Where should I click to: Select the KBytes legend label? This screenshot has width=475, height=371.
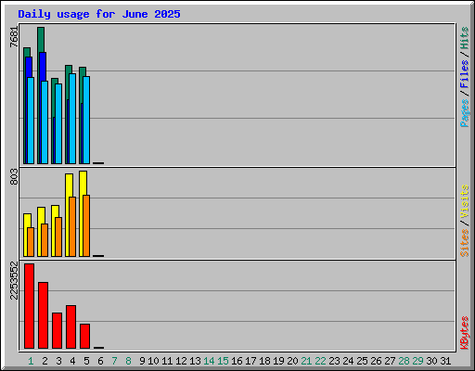point(464,333)
